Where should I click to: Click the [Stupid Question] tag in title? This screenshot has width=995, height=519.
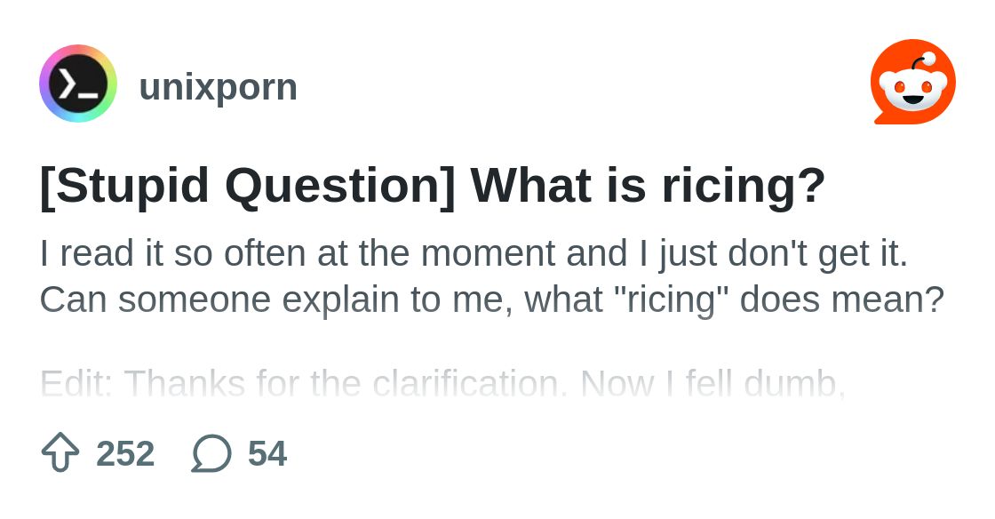pos(248,185)
